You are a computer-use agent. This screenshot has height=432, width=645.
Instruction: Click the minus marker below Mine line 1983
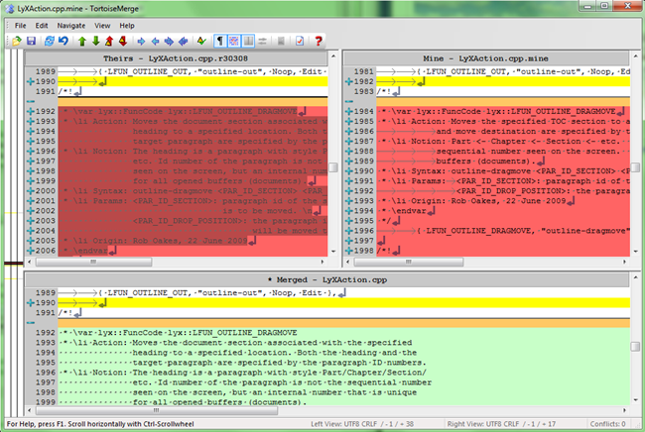[349, 101]
